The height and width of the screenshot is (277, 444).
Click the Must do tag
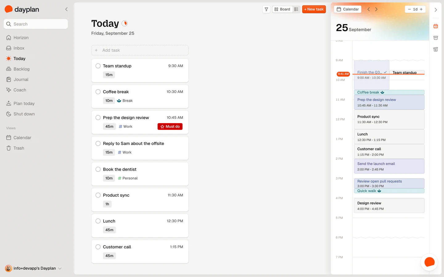click(170, 126)
